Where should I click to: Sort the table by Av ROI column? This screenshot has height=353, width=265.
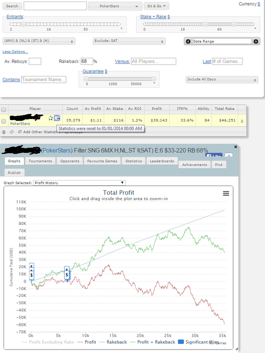click(x=135, y=109)
